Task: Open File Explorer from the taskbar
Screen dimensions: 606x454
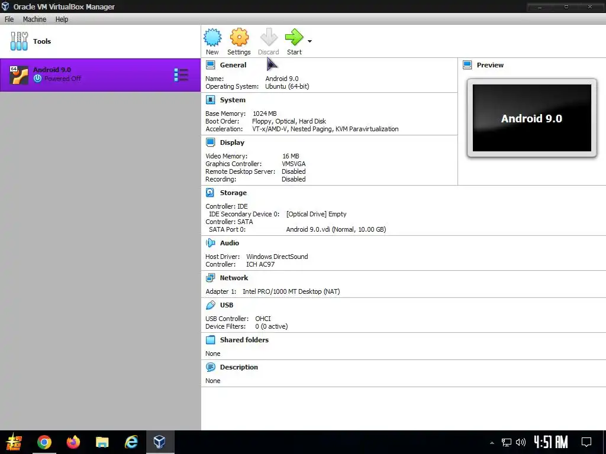Action: [x=102, y=442]
